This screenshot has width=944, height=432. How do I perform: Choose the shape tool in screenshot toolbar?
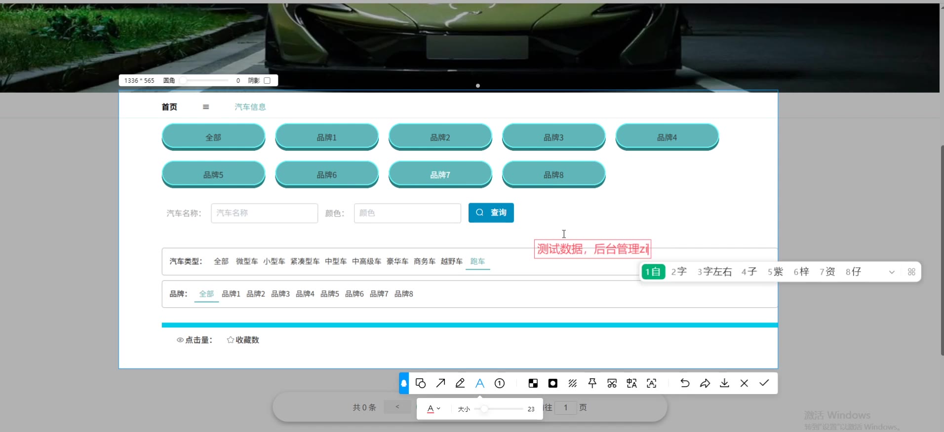(421, 383)
